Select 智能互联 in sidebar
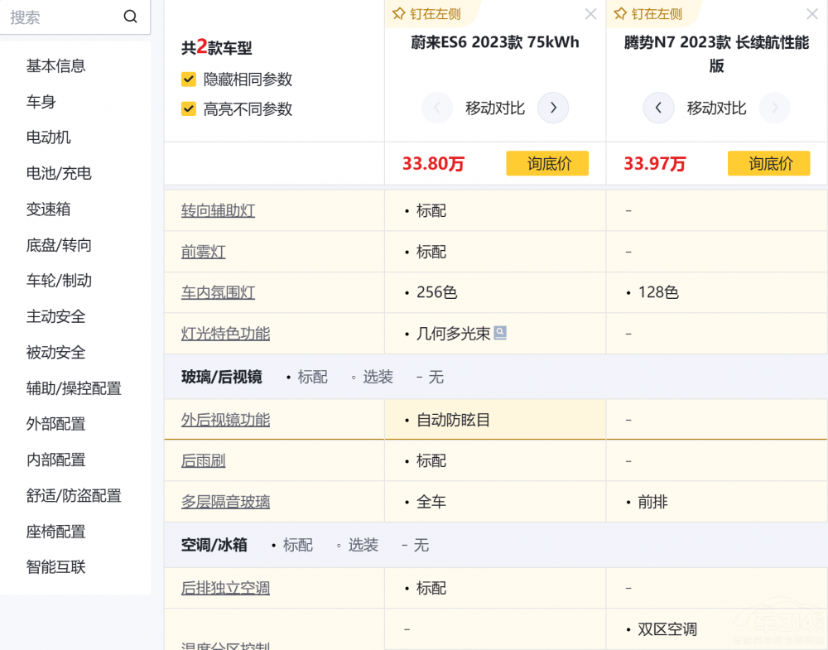Screen dimensions: 828x650 point(56,567)
